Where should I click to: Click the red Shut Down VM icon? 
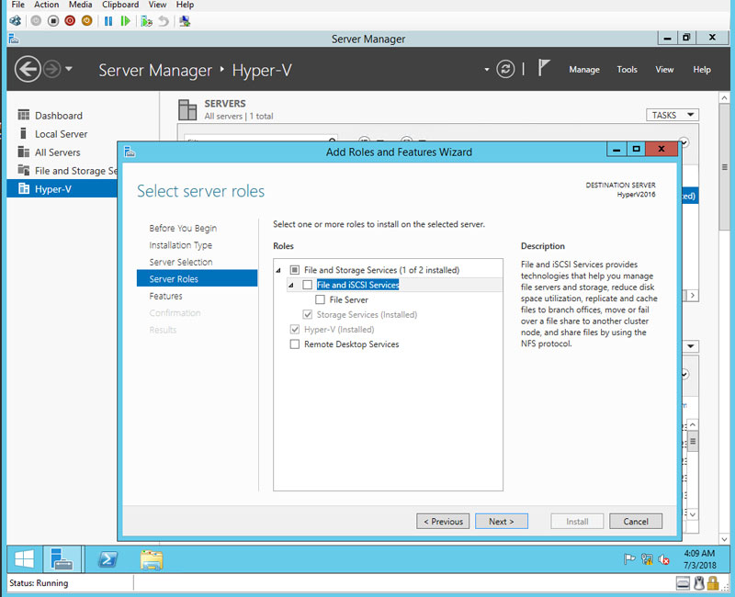tap(70, 20)
